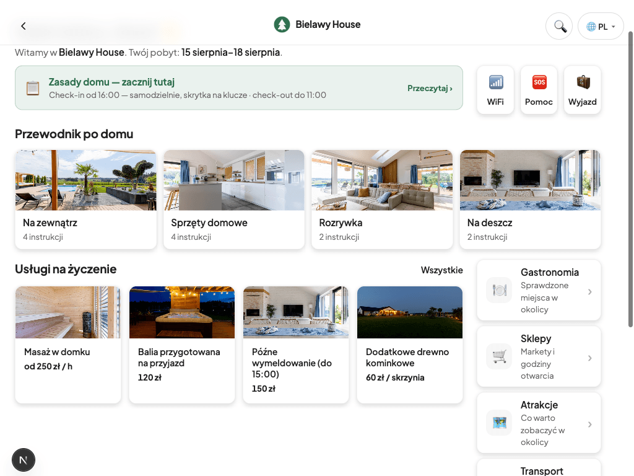Open Dodatkowe drewno kominkowe night photo
This screenshot has width=634, height=476.
pyautogui.click(x=410, y=312)
